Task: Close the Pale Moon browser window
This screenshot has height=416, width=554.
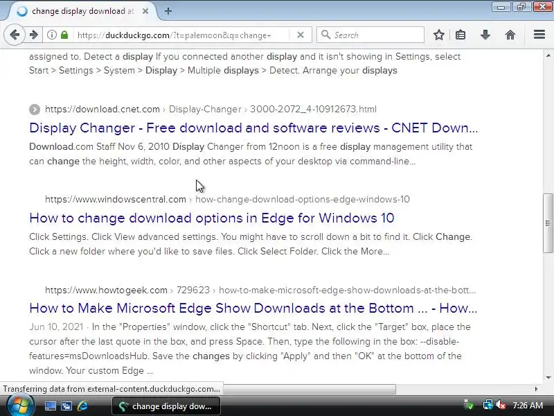Action: (x=542, y=7)
